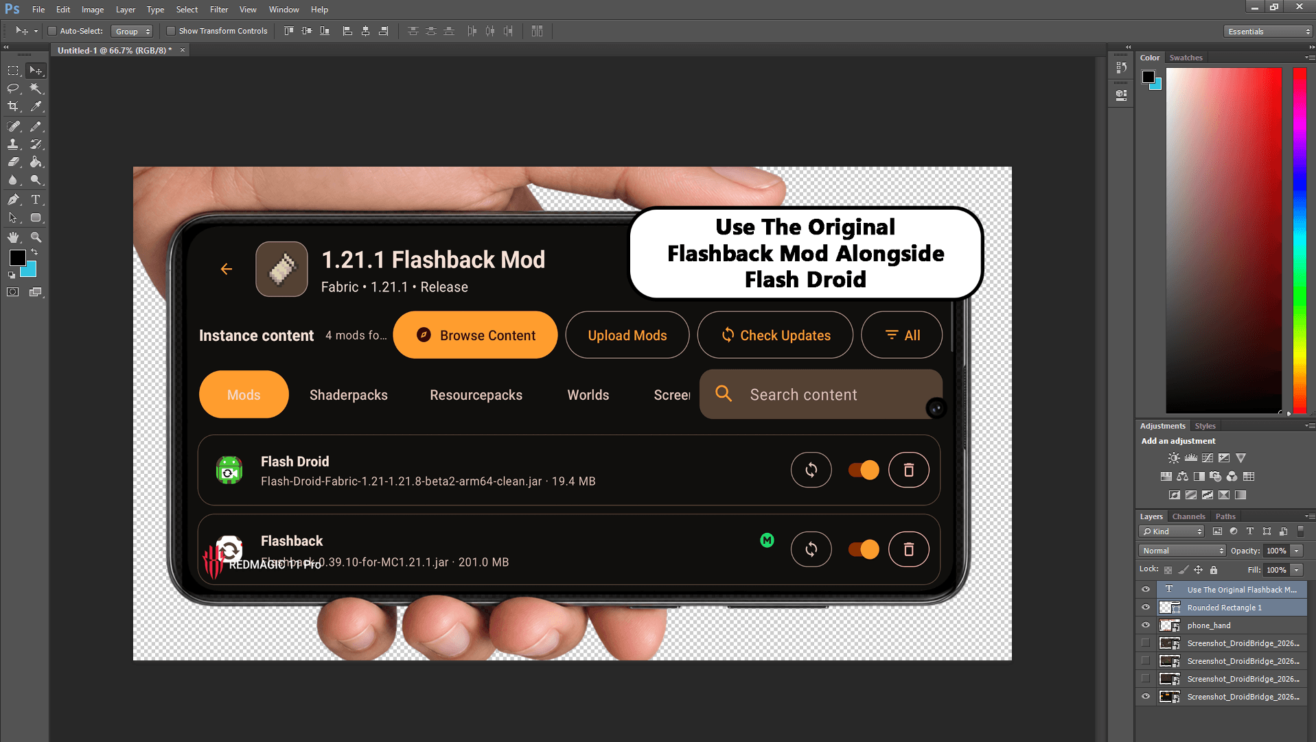Screen dimensions: 1316x742
Task: Hide the Rounded Rectangle 1 layer
Action: pyautogui.click(x=1145, y=608)
